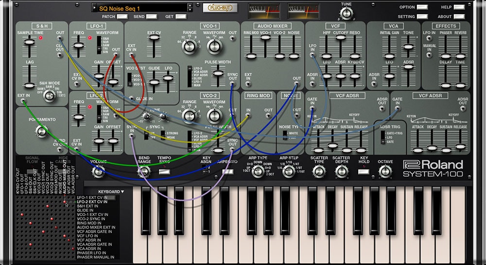Click the VCO-1 EXT CV IN jack
The image size is (486, 265).
(131, 55)
